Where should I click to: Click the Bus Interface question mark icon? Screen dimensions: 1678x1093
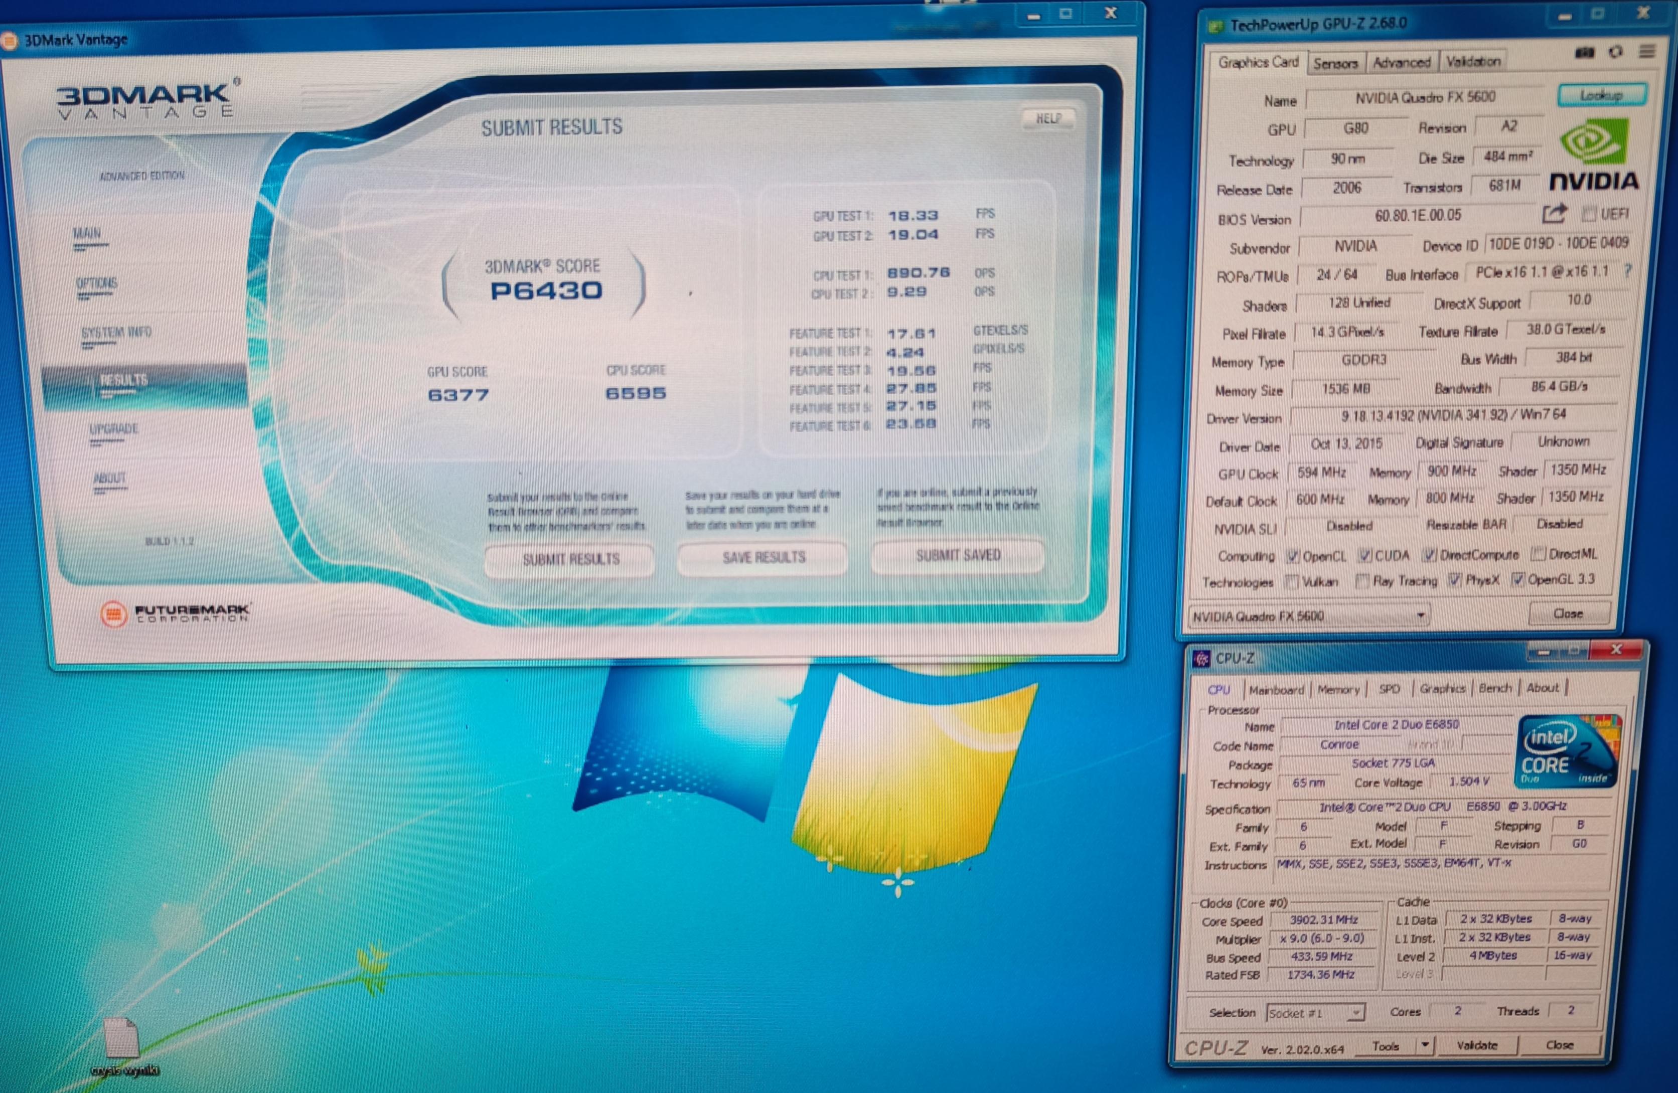[1628, 271]
